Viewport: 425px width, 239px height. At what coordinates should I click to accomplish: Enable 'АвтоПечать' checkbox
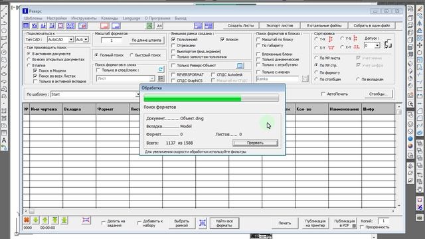[323, 94]
